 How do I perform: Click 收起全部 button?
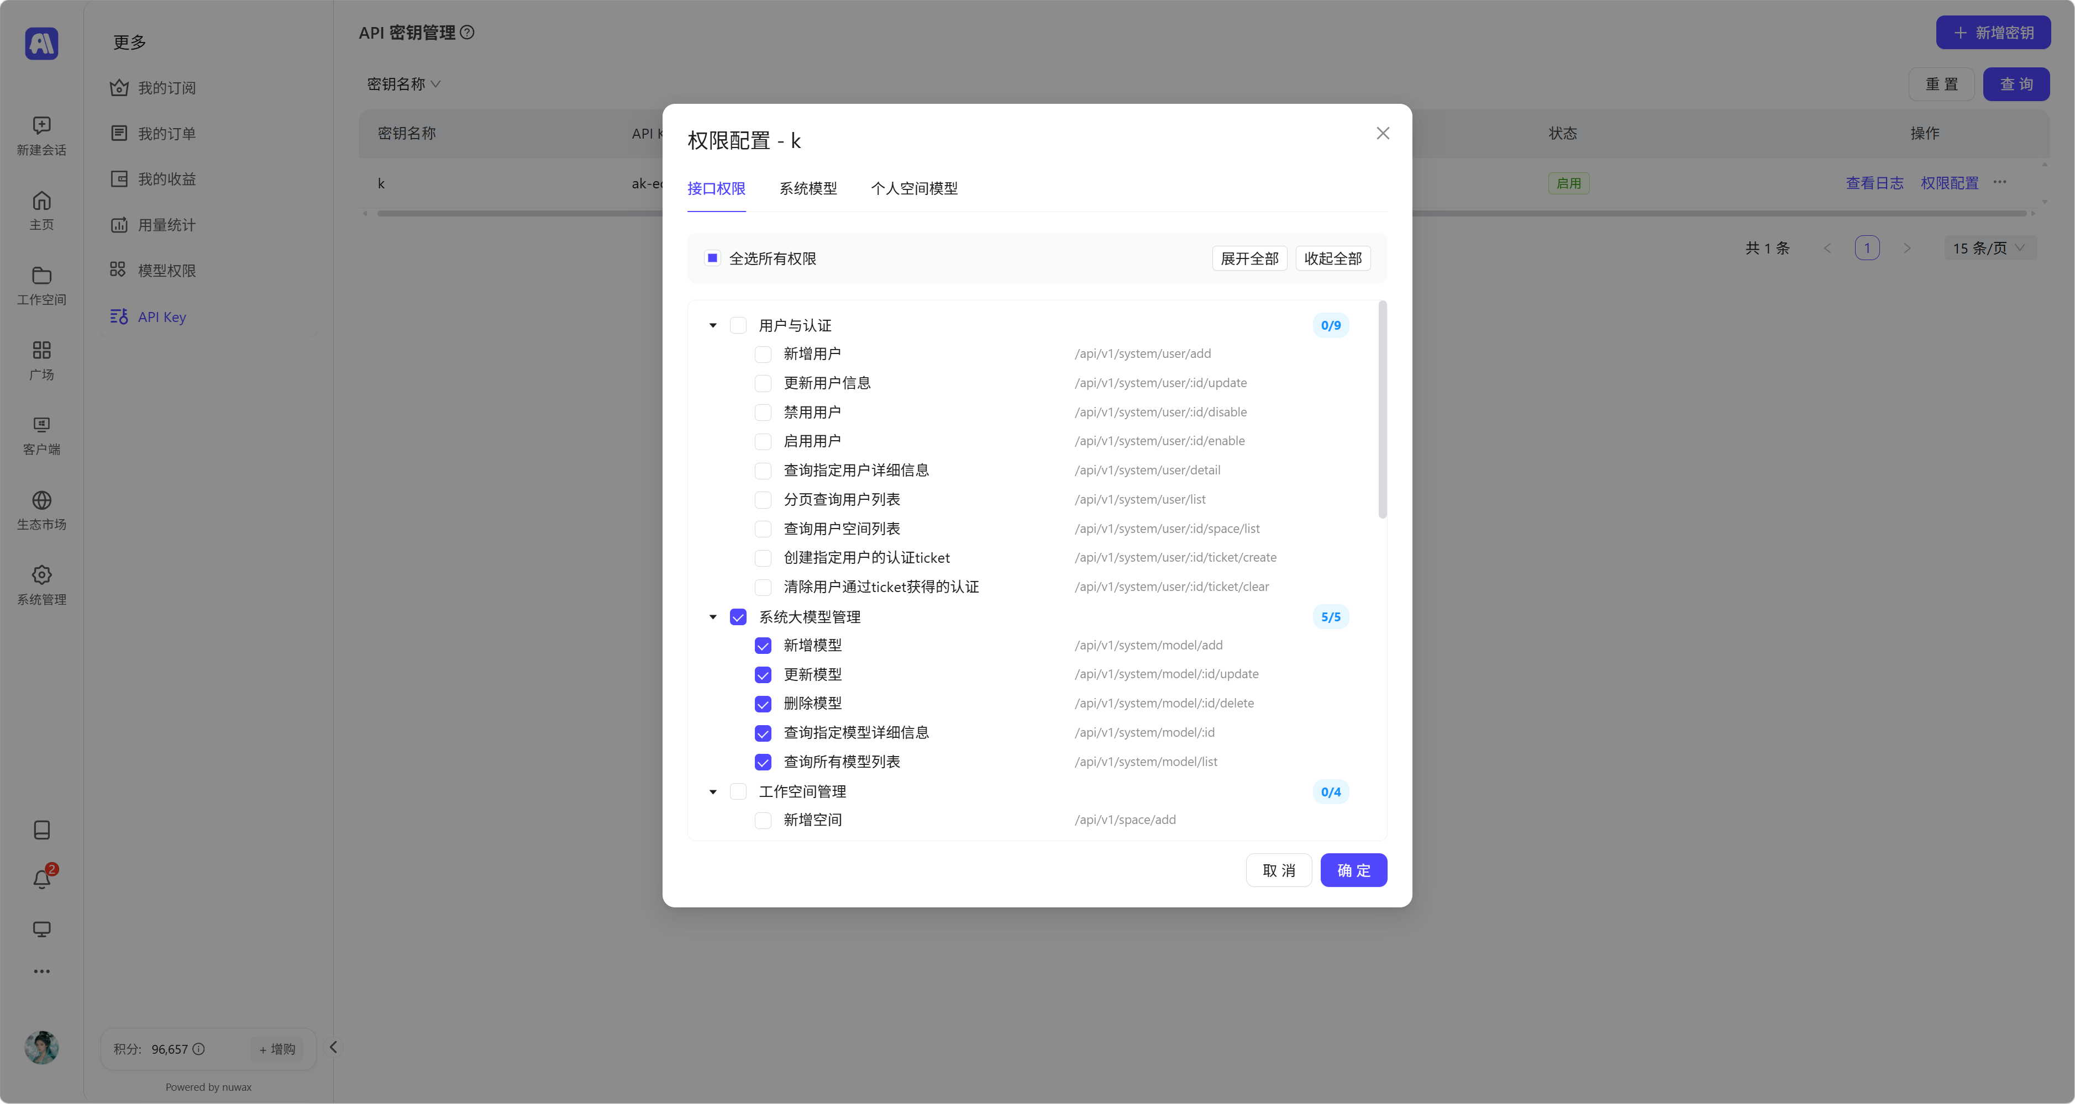1332,258
